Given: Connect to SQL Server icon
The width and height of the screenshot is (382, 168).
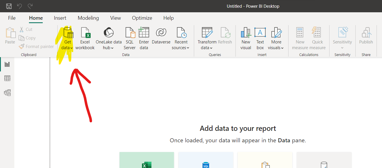Looking at the screenshot, I should [x=130, y=33].
